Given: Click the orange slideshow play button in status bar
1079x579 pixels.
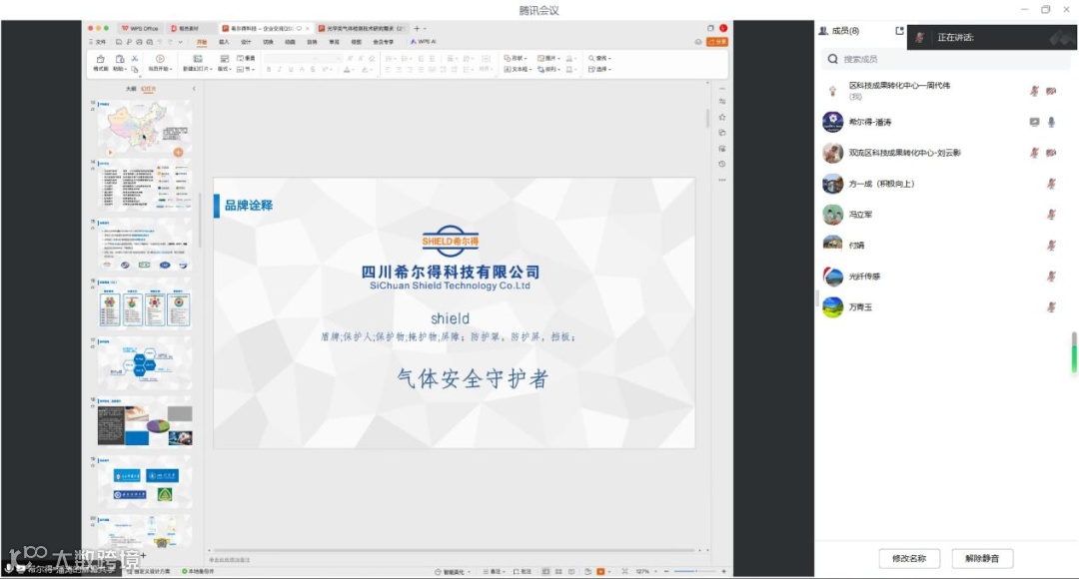Looking at the screenshot, I should point(600,571).
